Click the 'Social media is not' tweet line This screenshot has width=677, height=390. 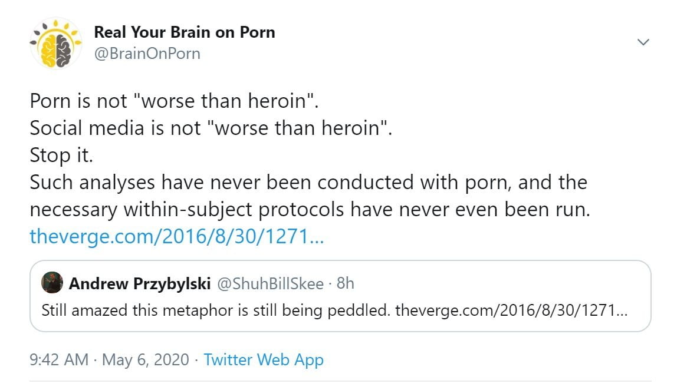click(211, 128)
